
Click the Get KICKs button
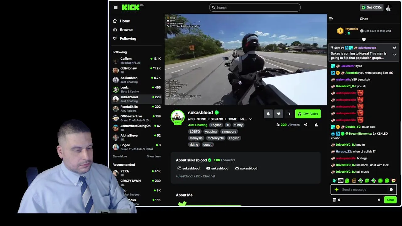tap(372, 8)
